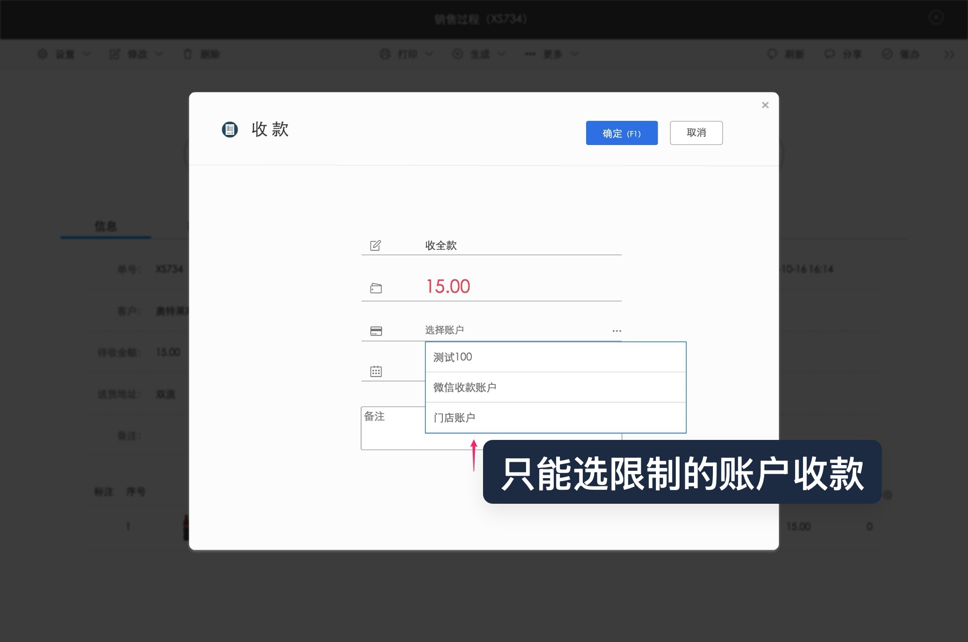Click the calendar icon in the payment dialog
This screenshot has width=968, height=642.
pos(375,371)
